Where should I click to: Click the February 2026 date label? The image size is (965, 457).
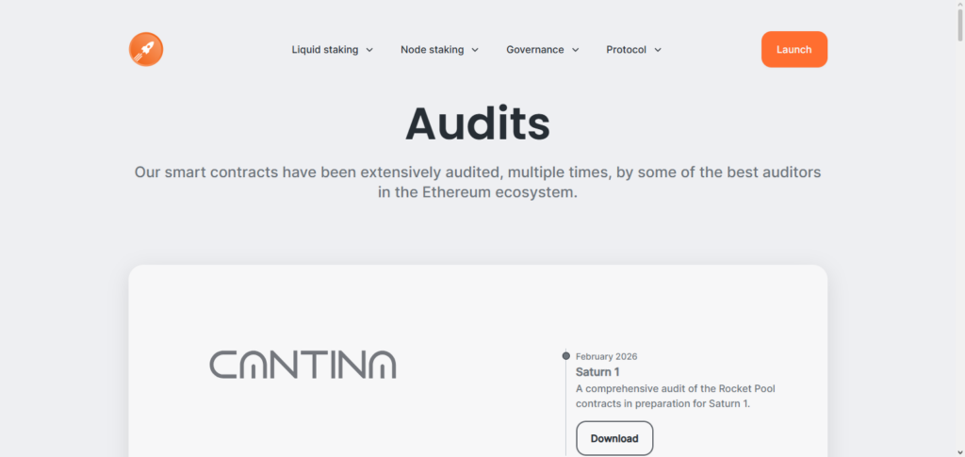point(606,356)
